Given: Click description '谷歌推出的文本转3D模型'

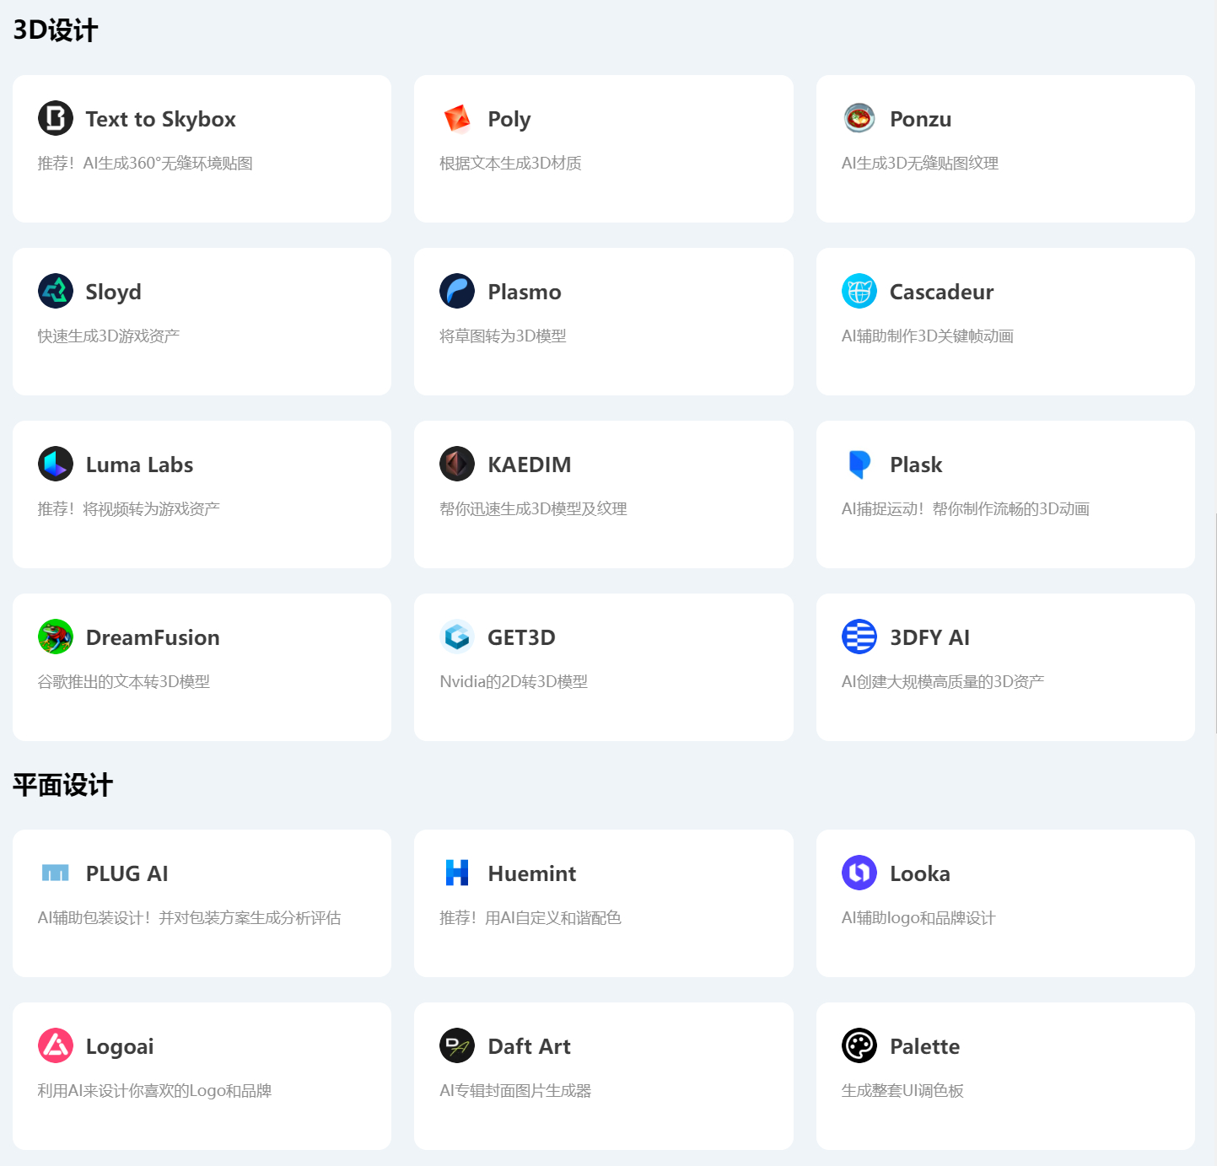Looking at the screenshot, I should [x=124, y=681].
